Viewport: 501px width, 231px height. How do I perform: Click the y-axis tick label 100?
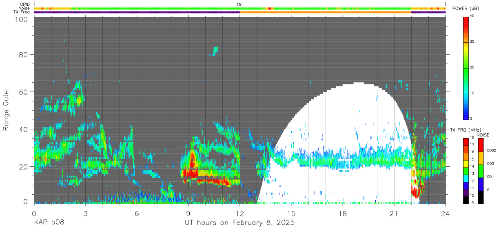22,19
